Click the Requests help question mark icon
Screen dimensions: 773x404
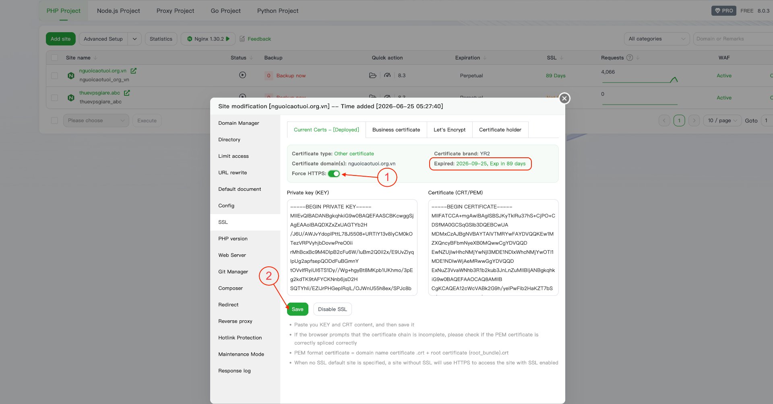point(630,58)
